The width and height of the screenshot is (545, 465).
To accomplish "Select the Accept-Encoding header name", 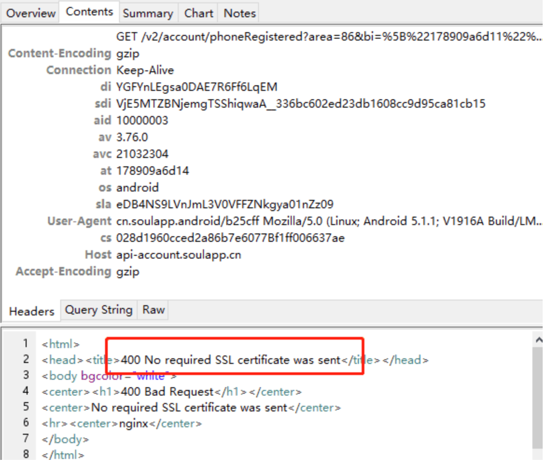I will click(x=63, y=271).
